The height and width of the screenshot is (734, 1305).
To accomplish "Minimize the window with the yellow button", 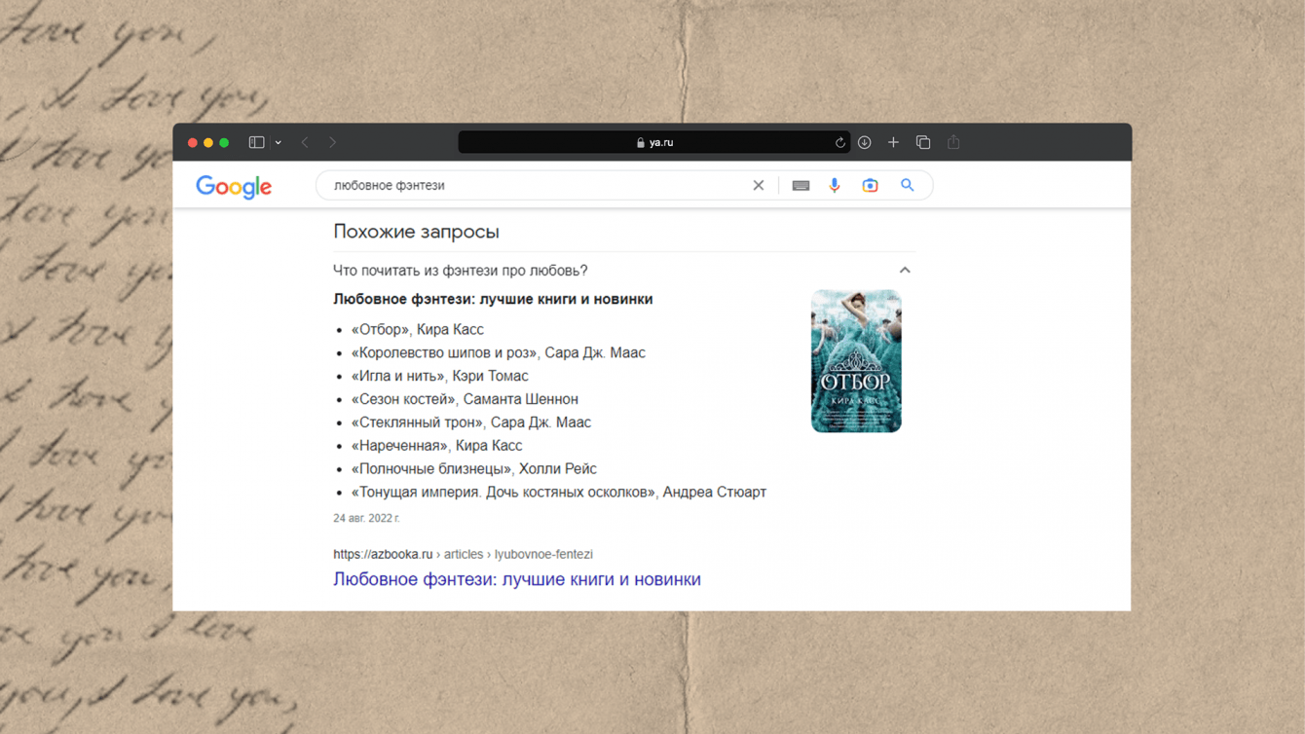I will click(x=208, y=143).
